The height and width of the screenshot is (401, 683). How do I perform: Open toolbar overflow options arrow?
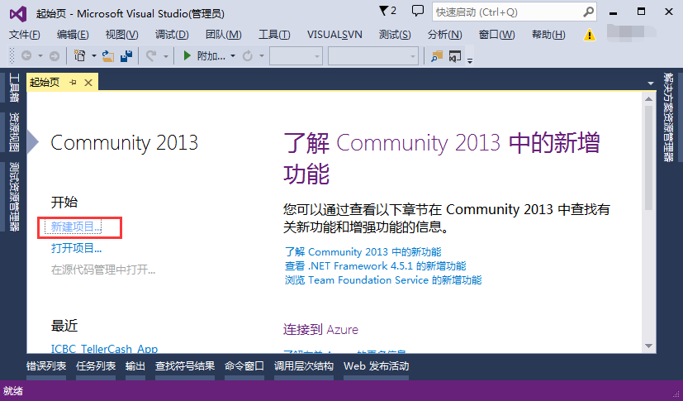(470, 60)
